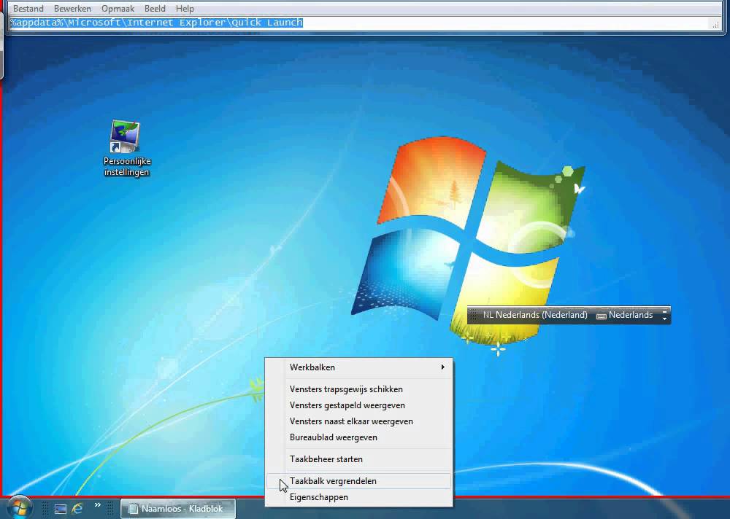The width and height of the screenshot is (730, 519).
Task: Activate Naamloos - Kladblok taskbar button
Action: 178,508
